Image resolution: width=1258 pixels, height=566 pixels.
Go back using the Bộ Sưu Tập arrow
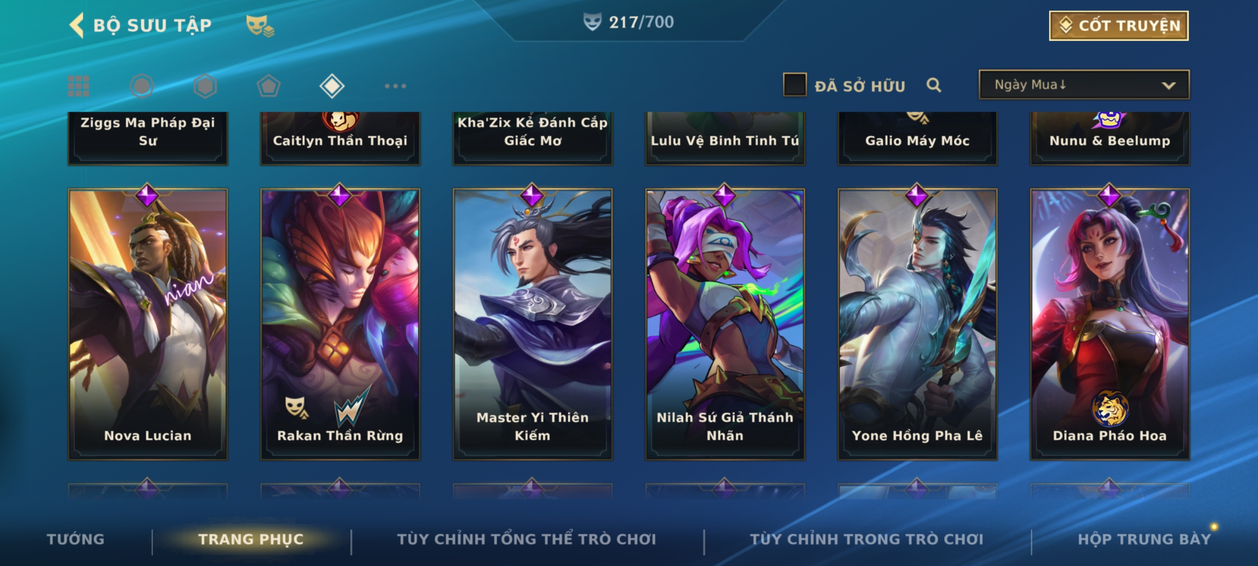click(x=77, y=25)
